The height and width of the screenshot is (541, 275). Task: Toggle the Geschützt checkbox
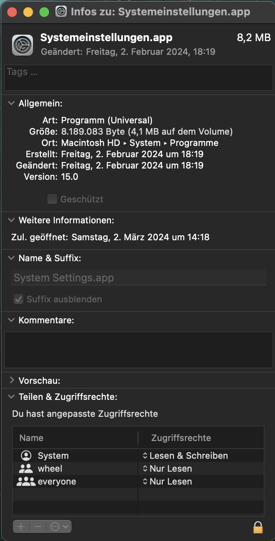[x=52, y=199]
